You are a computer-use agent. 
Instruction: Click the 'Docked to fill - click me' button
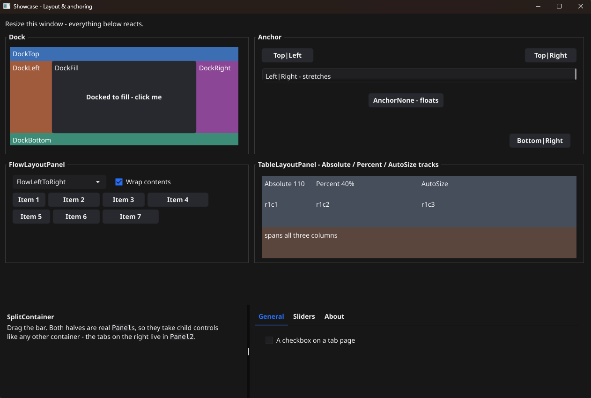pyautogui.click(x=124, y=97)
